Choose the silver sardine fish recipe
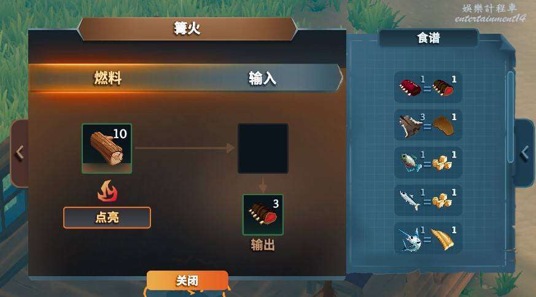This screenshot has width=536, height=297. tap(428, 200)
